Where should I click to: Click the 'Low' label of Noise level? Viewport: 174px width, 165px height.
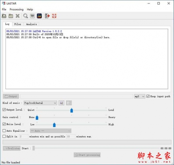[x=32, y=124]
